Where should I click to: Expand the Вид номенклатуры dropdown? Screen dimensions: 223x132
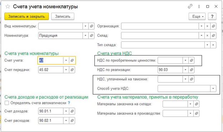pos(85,26)
